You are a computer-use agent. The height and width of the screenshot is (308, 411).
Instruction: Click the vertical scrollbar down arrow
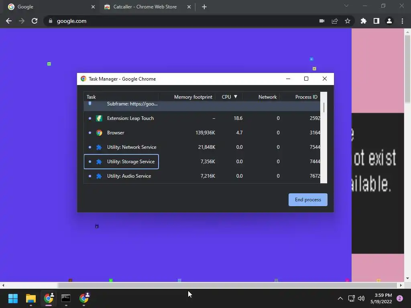point(407,278)
